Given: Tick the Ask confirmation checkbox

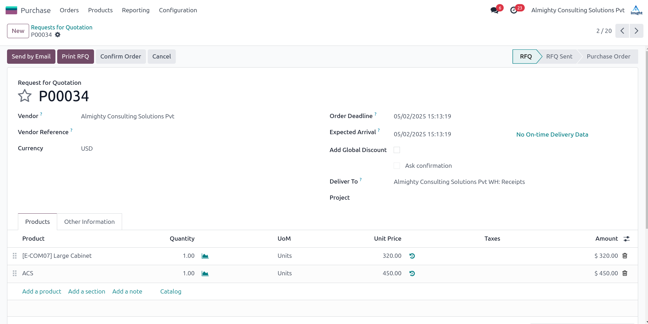Looking at the screenshot, I should pyautogui.click(x=397, y=166).
